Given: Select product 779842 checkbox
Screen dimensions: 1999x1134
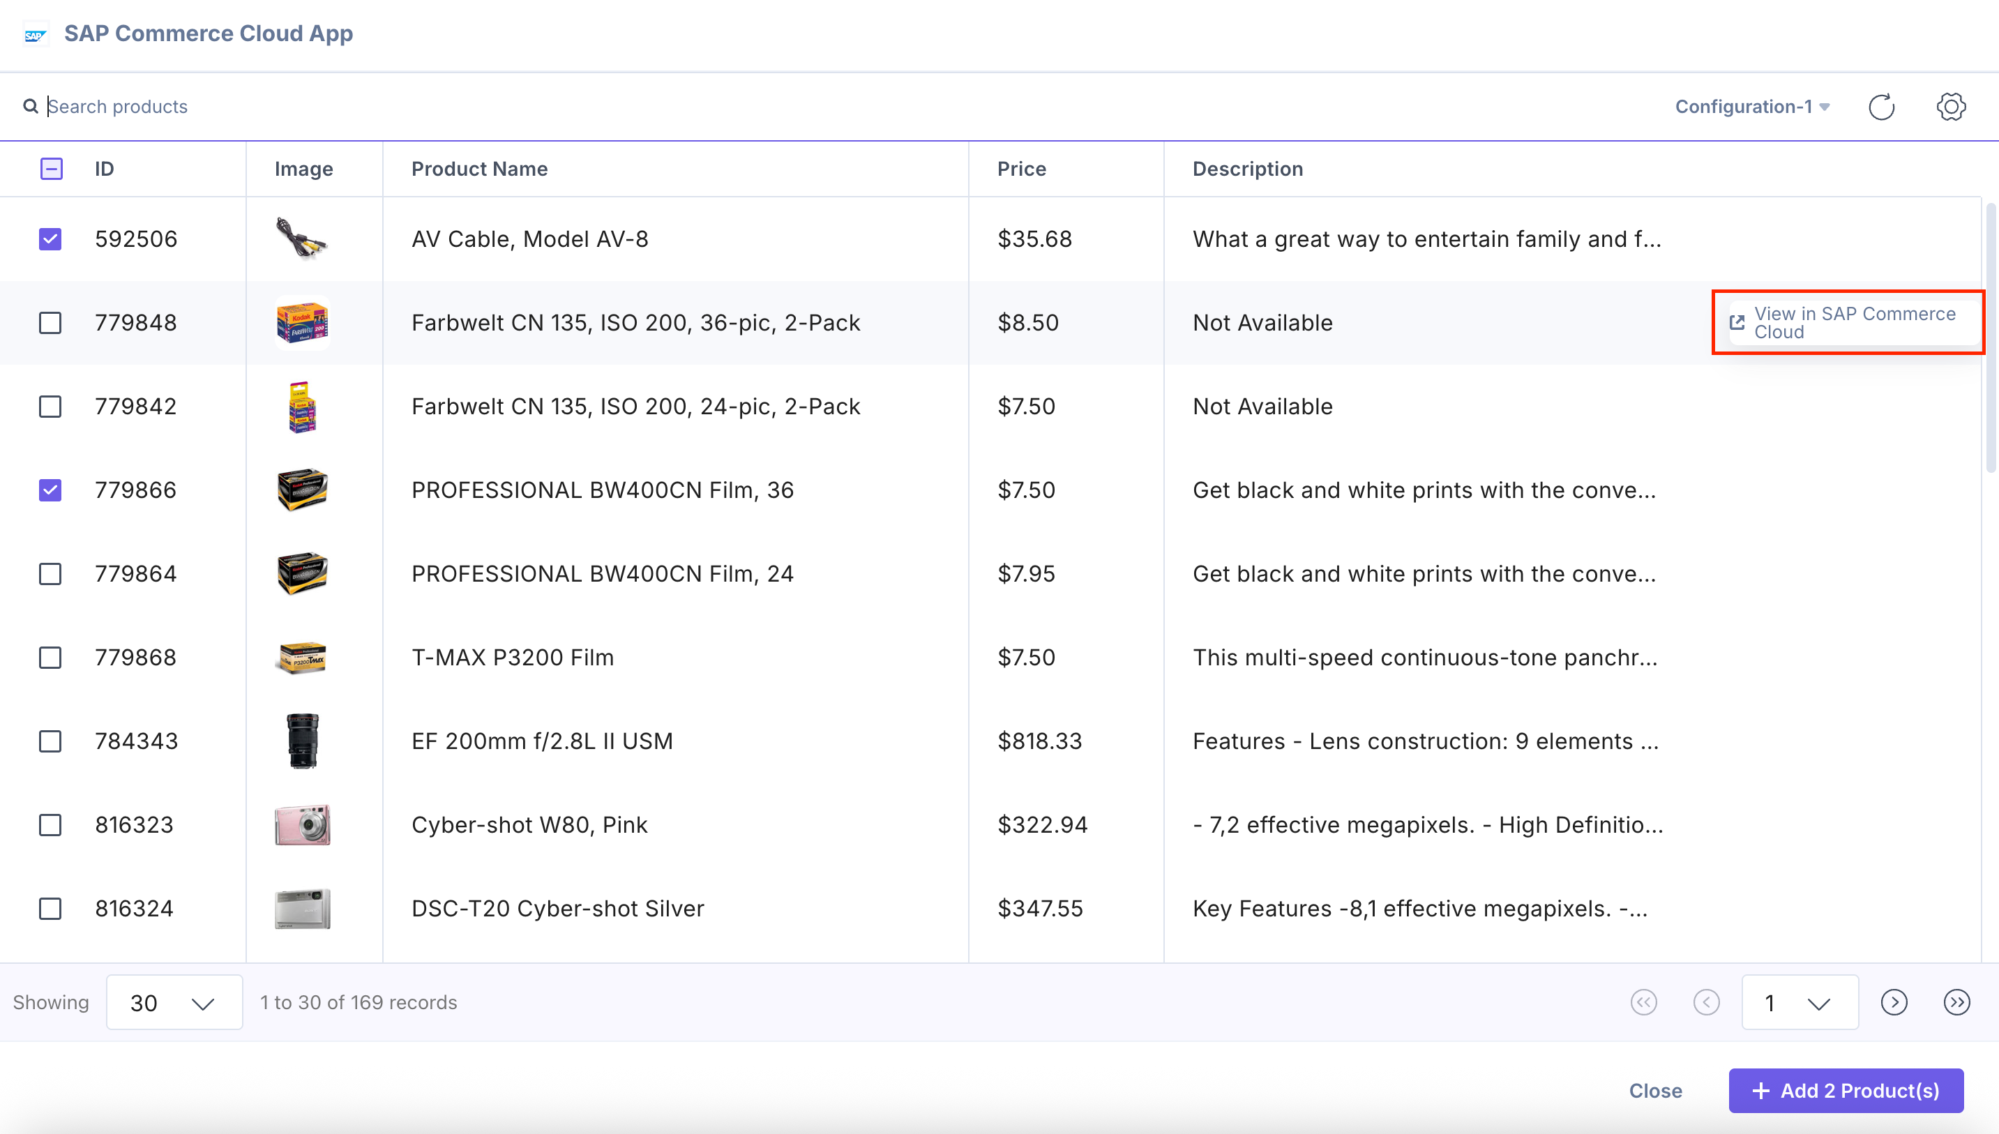Looking at the screenshot, I should point(51,407).
